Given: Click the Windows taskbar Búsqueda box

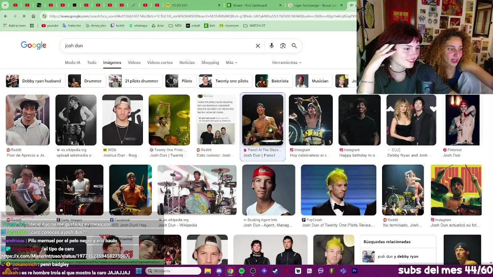Looking at the screenshot, I should click(x=173, y=271).
